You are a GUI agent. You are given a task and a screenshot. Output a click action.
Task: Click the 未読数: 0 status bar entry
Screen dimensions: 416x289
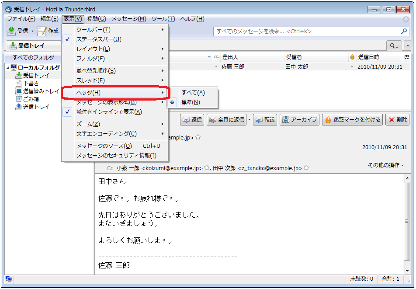point(362,279)
